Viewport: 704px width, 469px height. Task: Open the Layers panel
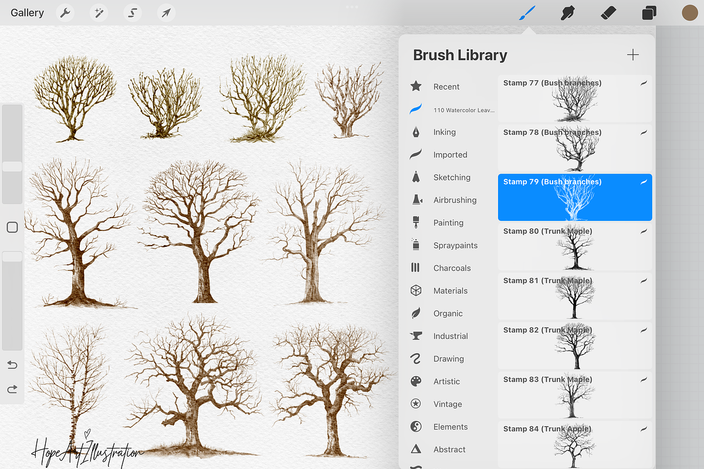point(649,13)
